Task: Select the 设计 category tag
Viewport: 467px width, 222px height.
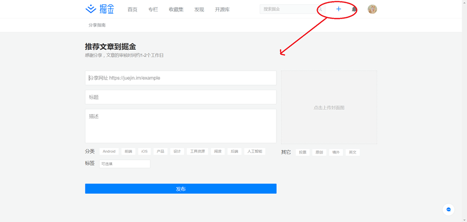Action: pos(177,151)
